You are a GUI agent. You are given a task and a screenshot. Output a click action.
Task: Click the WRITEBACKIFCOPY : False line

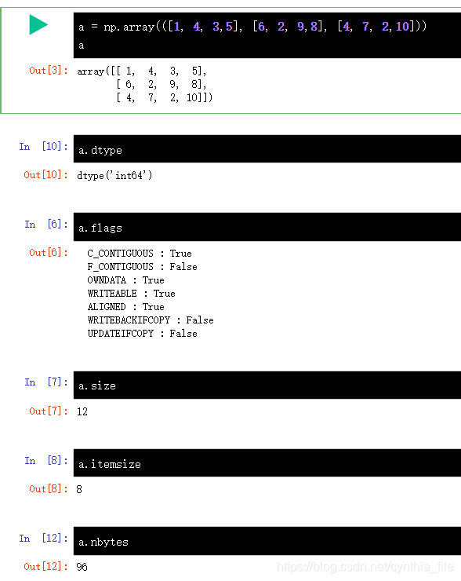click(x=151, y=320)
